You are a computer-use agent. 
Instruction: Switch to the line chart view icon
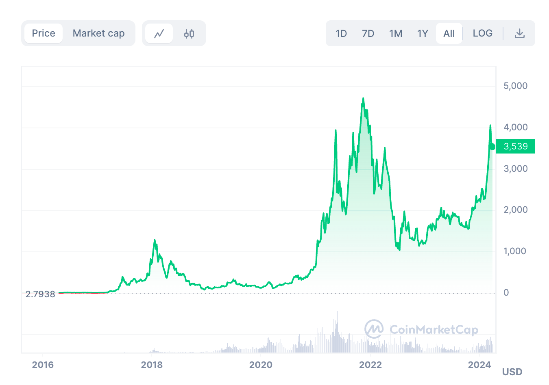pos(159,33)
